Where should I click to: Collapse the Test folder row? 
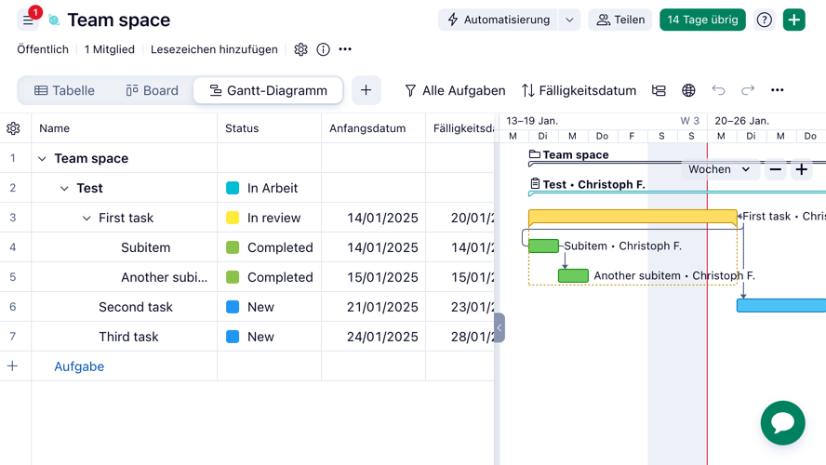[x=64, y=188]
